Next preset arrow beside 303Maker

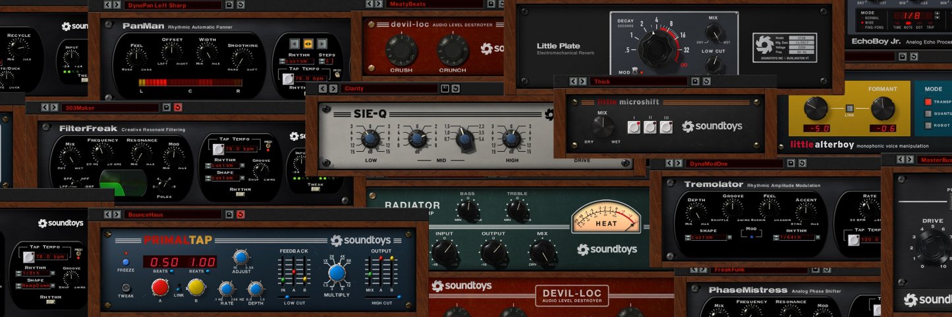coord(54,107)
